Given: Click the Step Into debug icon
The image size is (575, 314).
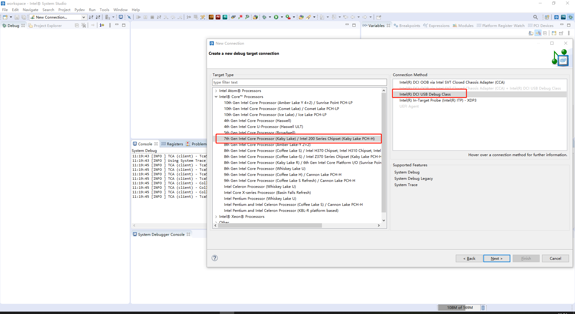Looking at the screenshot, I should pyautogui.click(x=166, y=17).
